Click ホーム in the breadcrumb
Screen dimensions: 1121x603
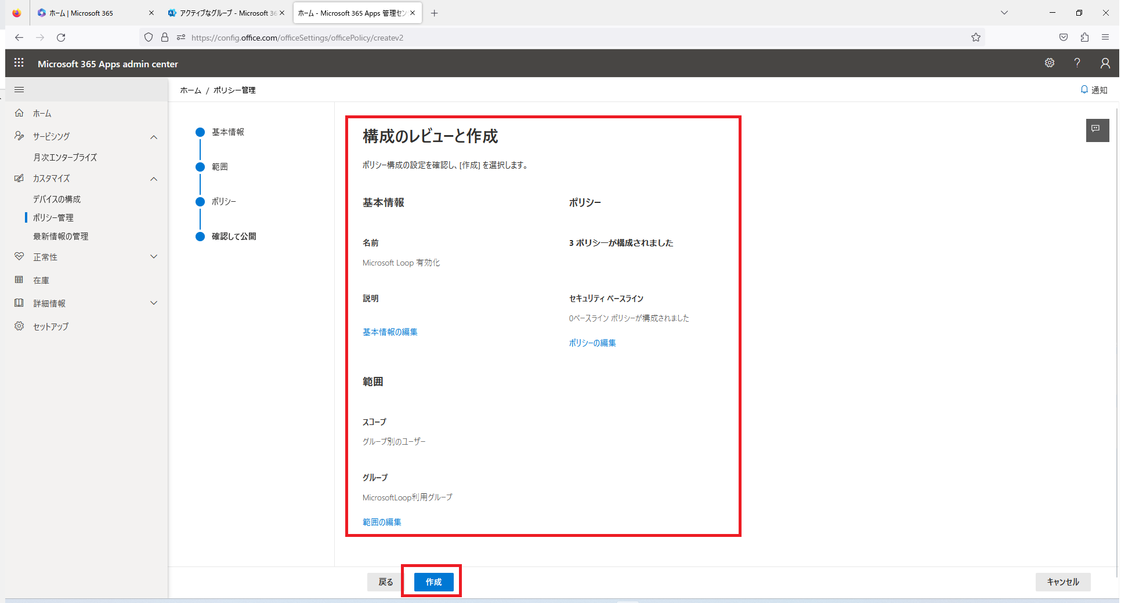(190, 90)
